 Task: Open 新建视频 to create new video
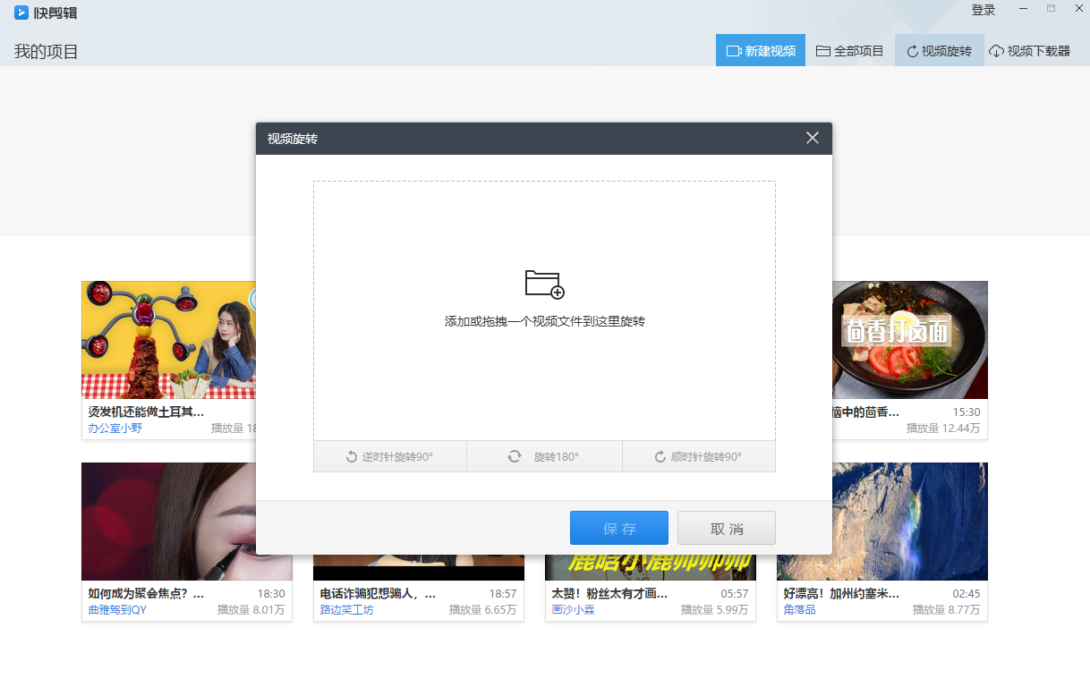(x=761, y=51)
